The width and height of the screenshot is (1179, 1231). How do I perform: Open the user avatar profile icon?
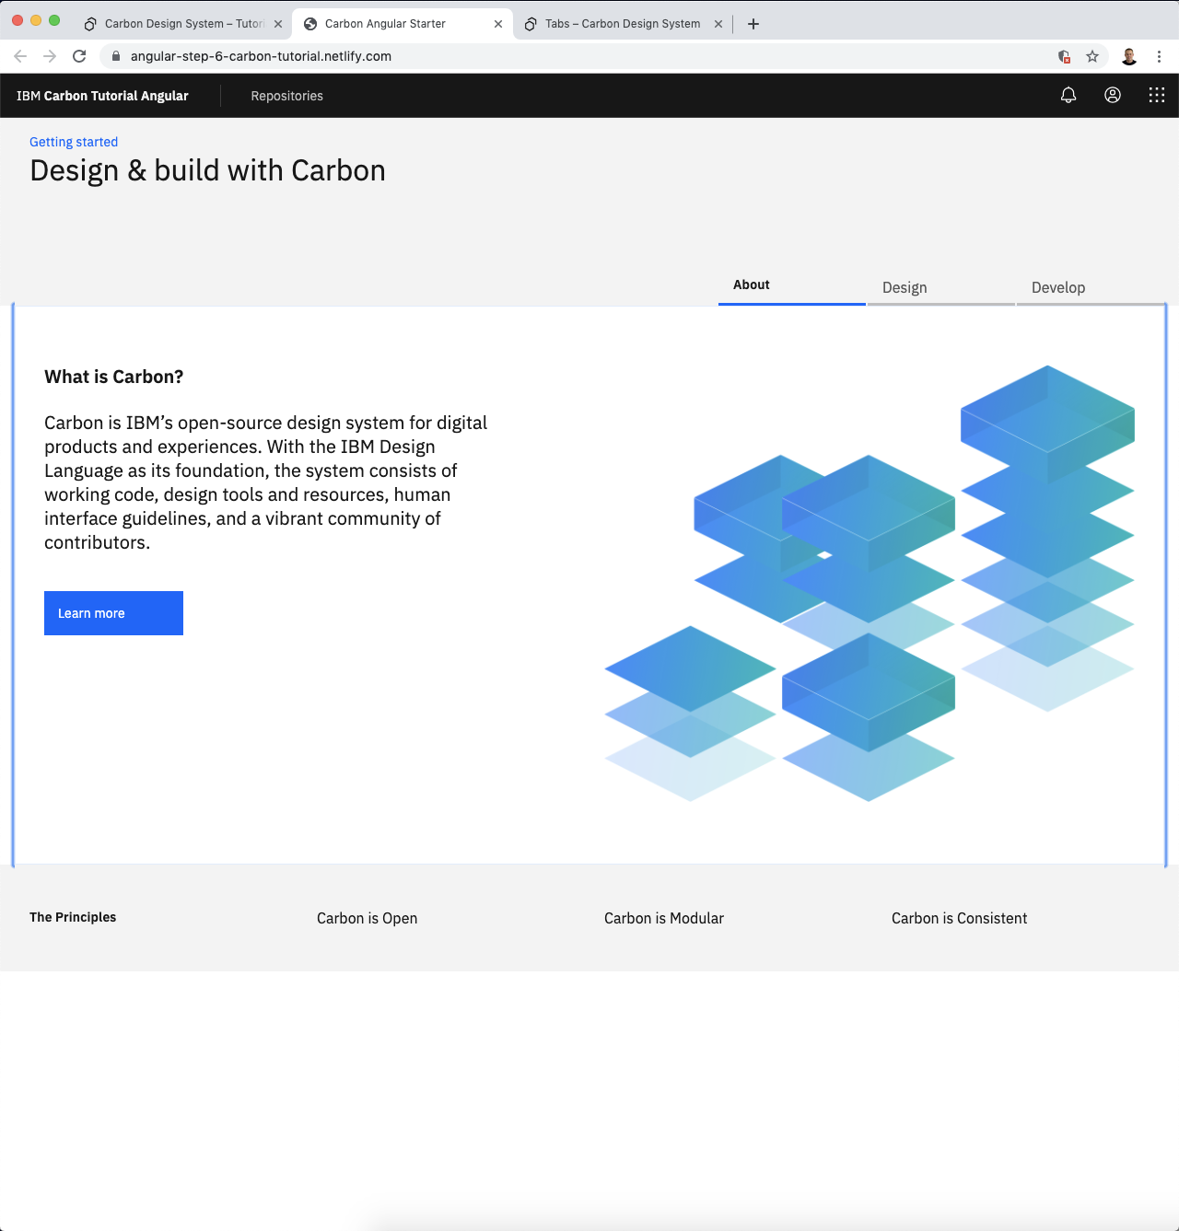(x=1113, y=95)
